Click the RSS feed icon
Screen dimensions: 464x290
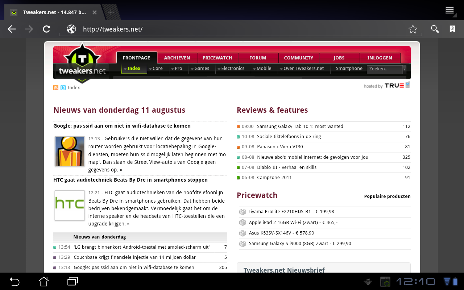pos(56,88)
